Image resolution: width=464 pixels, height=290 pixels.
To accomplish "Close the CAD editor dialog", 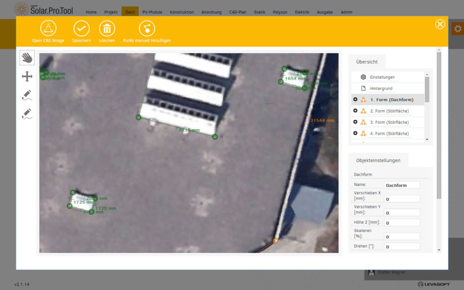I will [x=440, y=24].
